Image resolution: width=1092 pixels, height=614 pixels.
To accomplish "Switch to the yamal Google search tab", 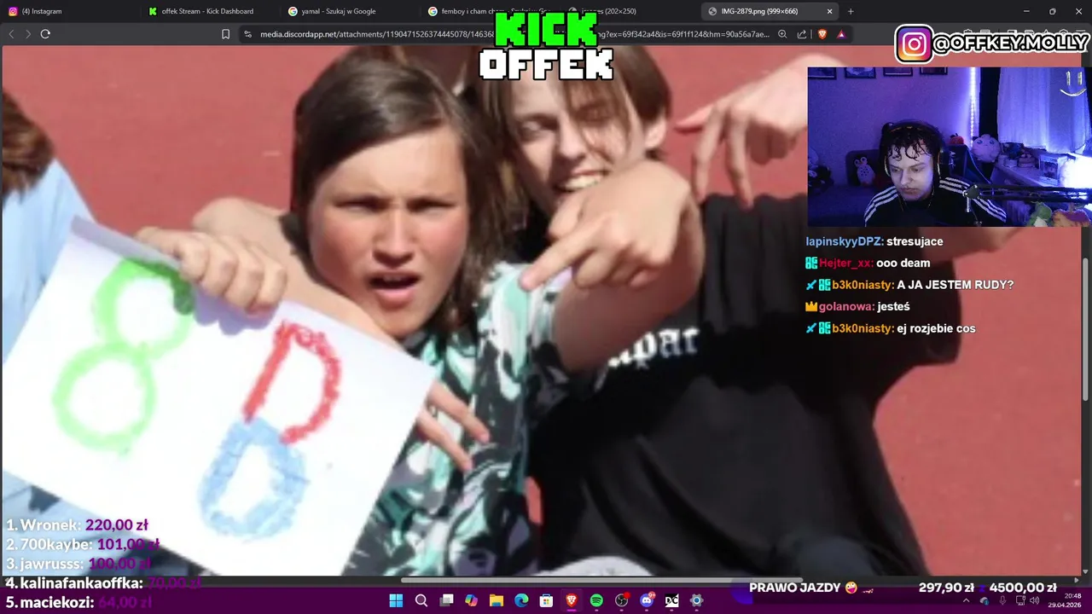I will 350,11.
